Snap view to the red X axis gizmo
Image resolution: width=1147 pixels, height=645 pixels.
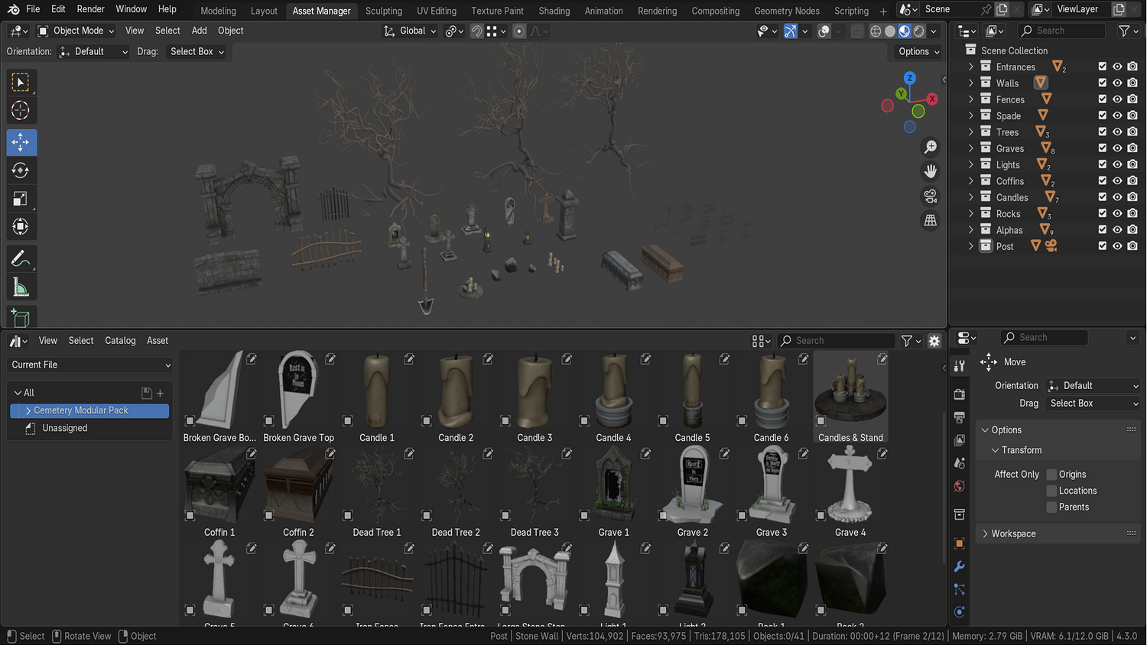[x=932, y=99]
